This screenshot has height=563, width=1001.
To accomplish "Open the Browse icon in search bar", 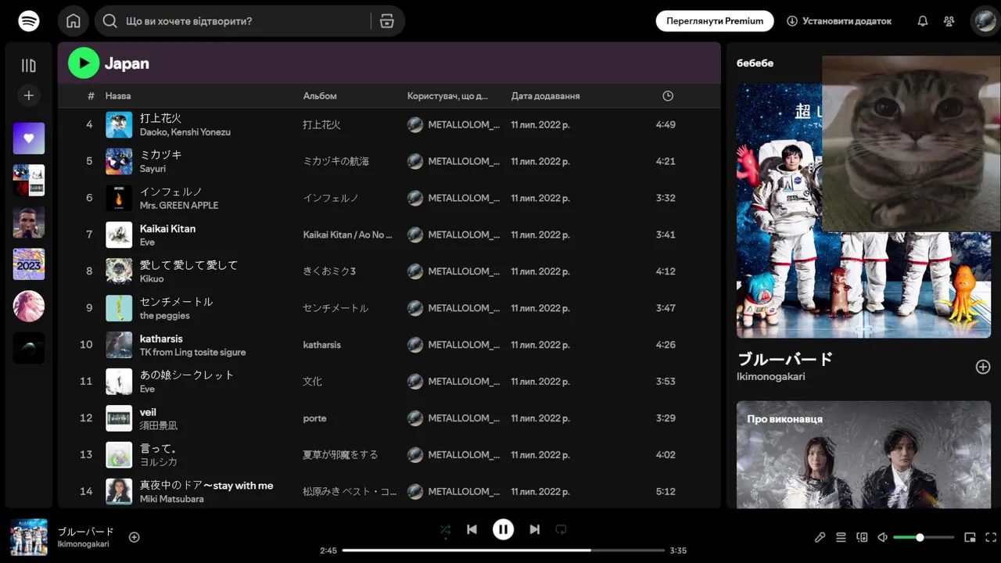I will tap(386, 21).
